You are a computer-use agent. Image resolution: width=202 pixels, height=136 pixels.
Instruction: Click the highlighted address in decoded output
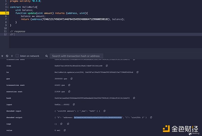pyautogui.click(x=98, y=117)
